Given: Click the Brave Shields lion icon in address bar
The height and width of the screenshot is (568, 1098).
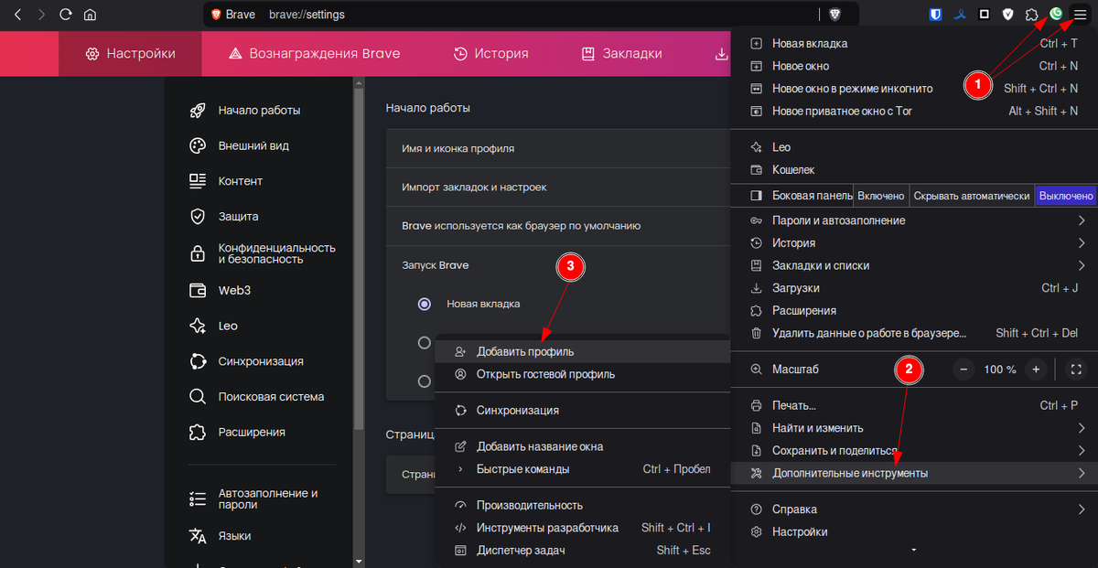Looking at the screenshot, I should [x=835, y=15].
